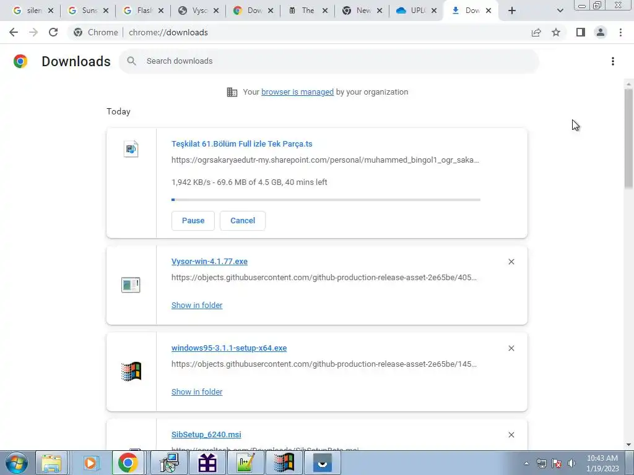Screen dimensions: 634x475
Task: Click the volume speaker tray icon
Action: coord(571,463)
